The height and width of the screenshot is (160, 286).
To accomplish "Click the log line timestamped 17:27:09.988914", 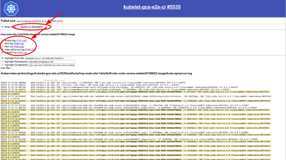I will (93, 83).
